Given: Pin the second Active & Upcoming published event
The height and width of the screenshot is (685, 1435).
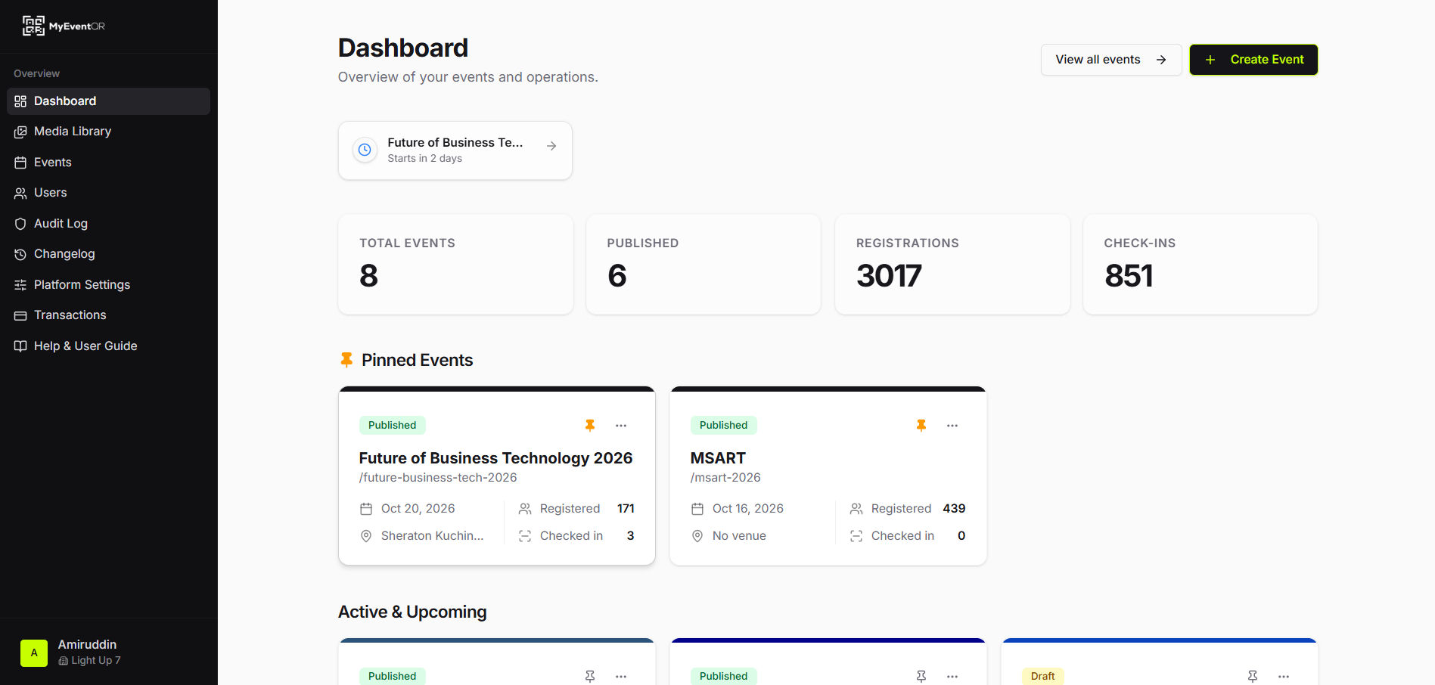Looking at the screenshot, I should [921, 676].
